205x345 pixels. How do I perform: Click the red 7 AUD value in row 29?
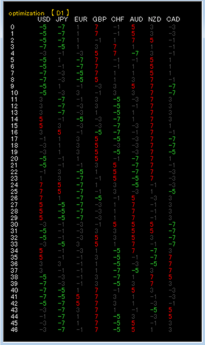133,218
